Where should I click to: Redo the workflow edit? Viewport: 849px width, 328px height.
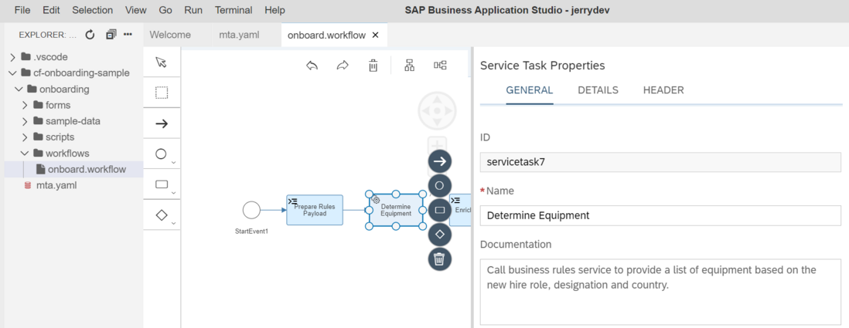[x=343, y=66]
